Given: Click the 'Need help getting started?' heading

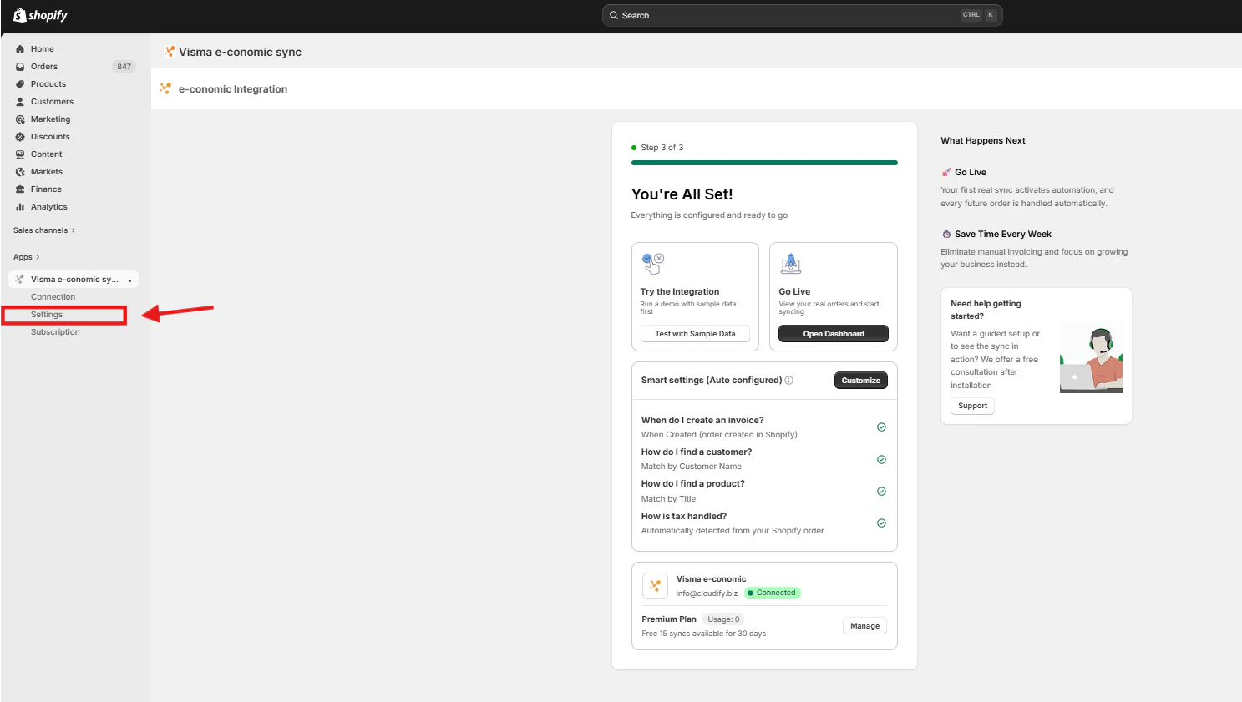Looking at the screenshot, I should coord(986,310).
